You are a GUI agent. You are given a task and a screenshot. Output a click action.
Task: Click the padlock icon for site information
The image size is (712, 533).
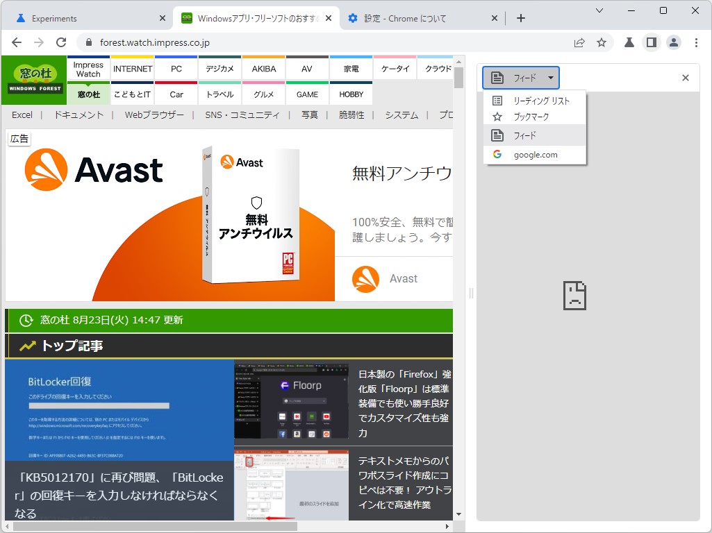tap(88, 42)
